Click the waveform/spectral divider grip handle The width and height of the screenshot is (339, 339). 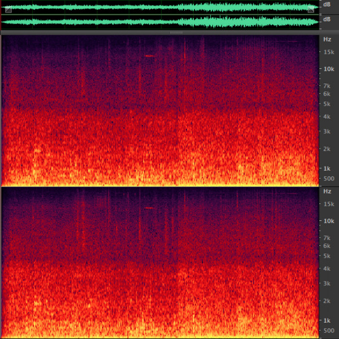[x=176, y=32]
